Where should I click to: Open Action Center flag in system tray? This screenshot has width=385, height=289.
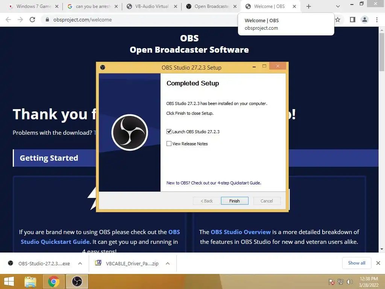tap(332, 282)
